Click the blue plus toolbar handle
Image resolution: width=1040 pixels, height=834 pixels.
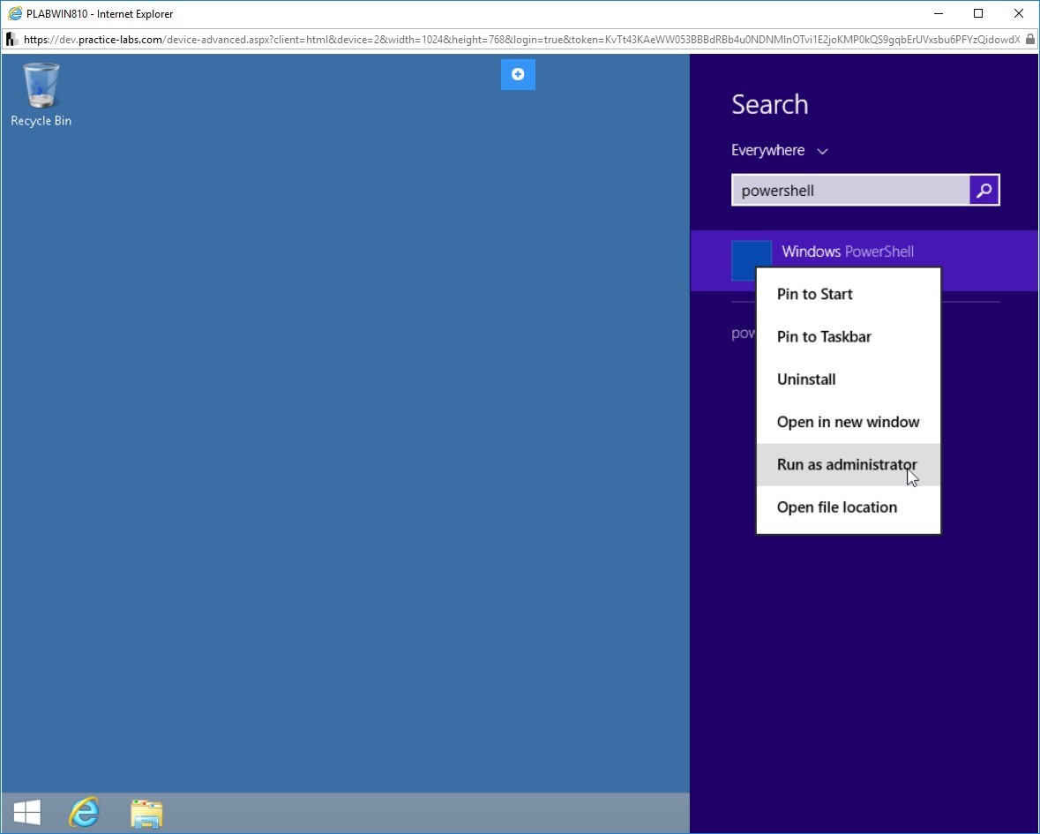[518, 74]
